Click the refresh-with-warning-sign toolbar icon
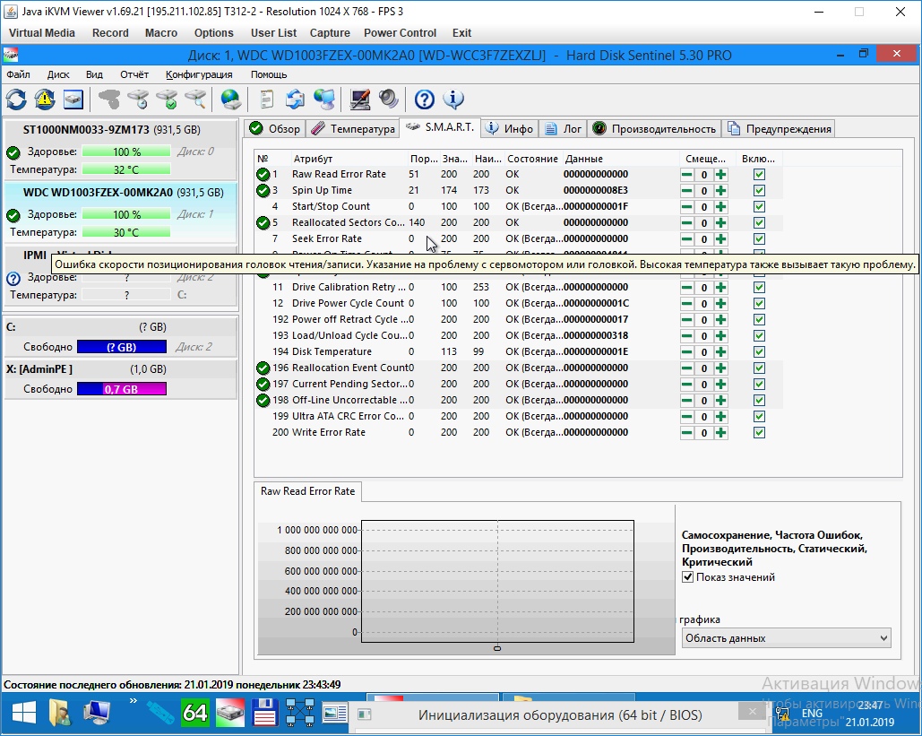The width and height of the screenshot is (922, 736). pos(45,100)
